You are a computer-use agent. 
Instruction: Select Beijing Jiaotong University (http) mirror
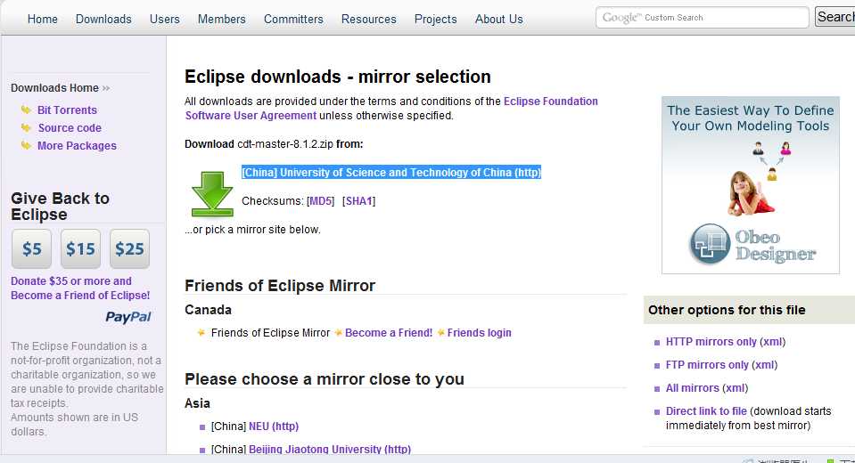pyautogui.click(x=330, y=450)
